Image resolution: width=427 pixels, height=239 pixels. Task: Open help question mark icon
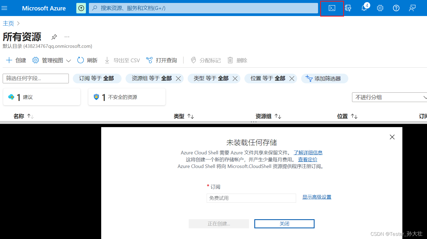point(396,8)
